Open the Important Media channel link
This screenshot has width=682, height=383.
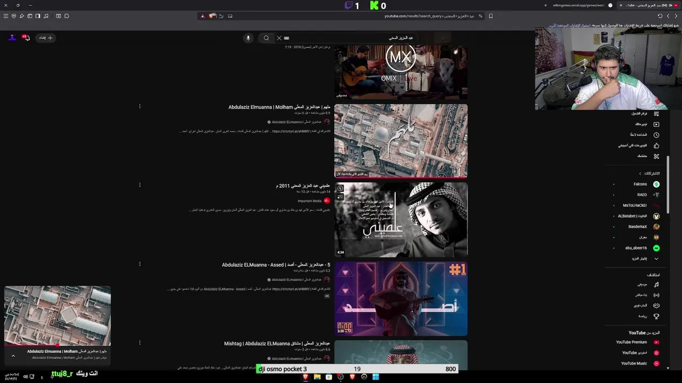(310, 201)
